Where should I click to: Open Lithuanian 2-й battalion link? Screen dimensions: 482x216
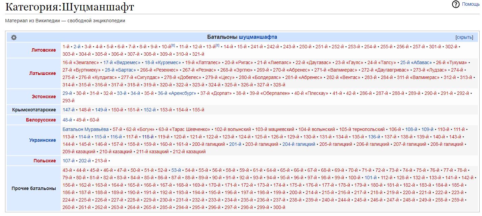coord(77,47)
